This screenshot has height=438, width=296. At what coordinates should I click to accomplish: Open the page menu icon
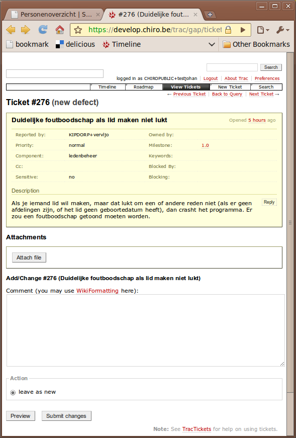[x=263, y=30]
